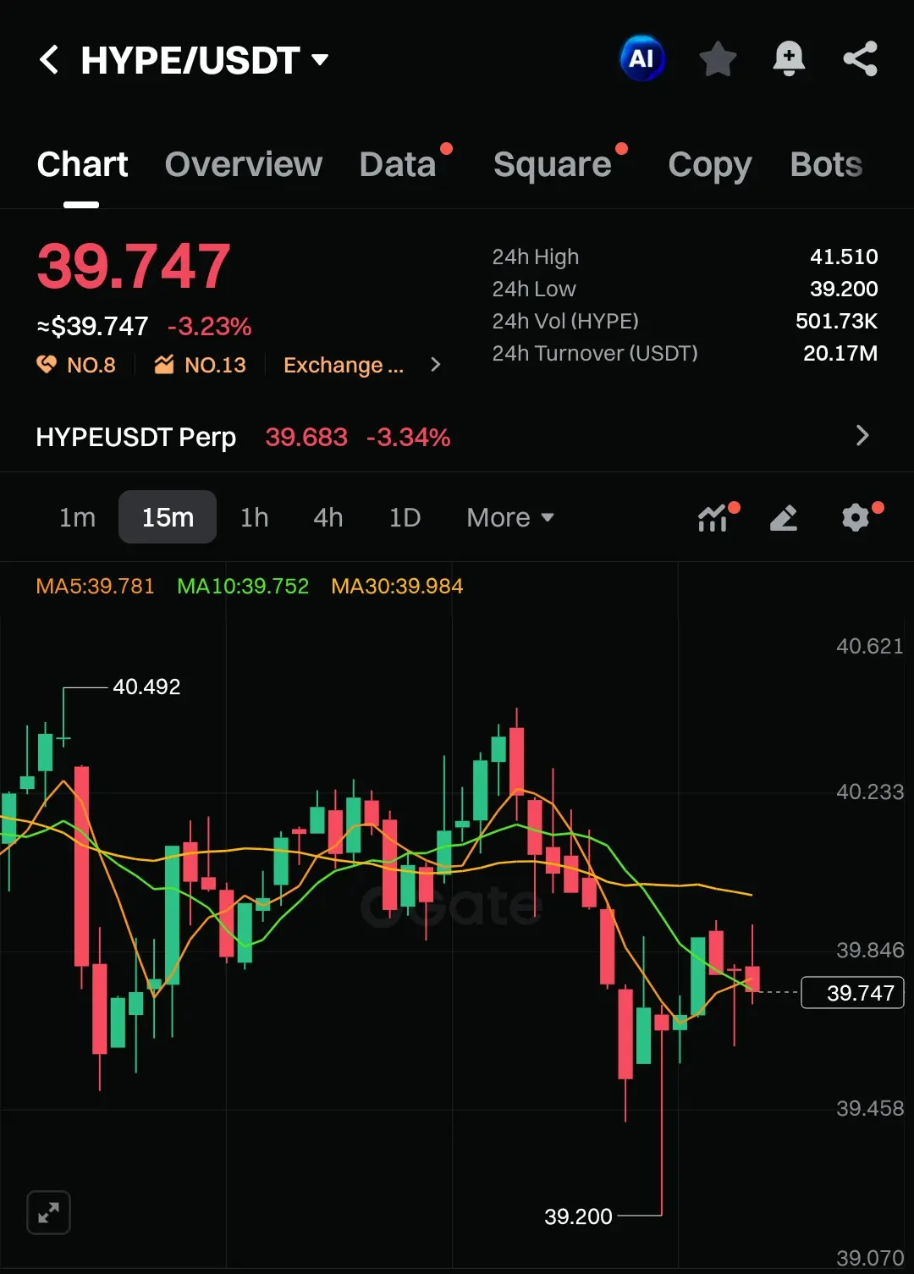This screenshot has width=914, height=1274.
Task: Tap the perp price 39.683
Action: pos(306,437)
